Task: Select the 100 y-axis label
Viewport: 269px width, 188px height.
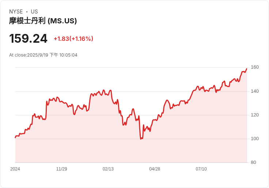Action: click(255, 139)
